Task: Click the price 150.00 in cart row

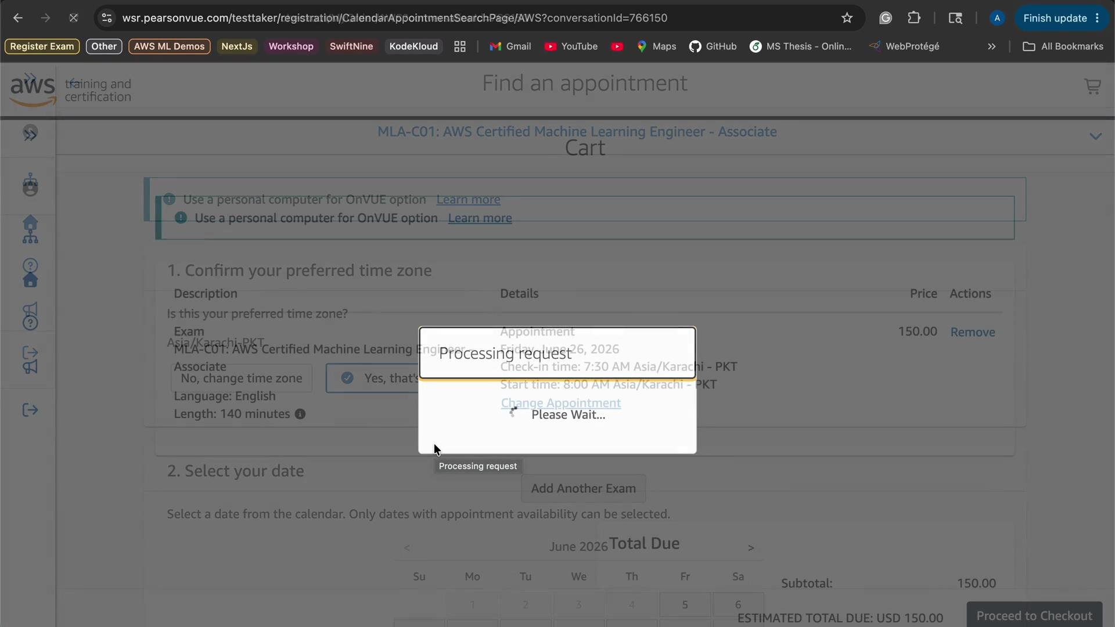Action: tap(918, 331)
